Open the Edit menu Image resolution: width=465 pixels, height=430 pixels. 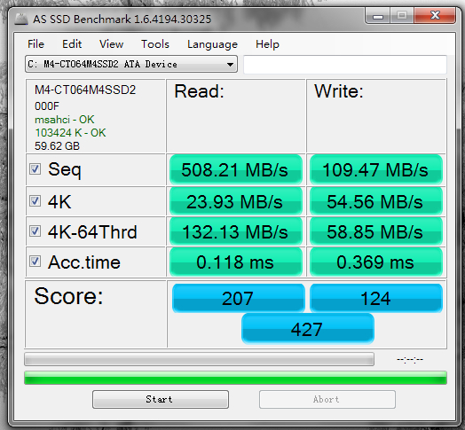point(72,44)
